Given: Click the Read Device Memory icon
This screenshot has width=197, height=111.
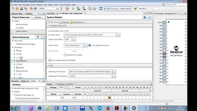Looking at the screenshot, I should [x=84, y=9].
